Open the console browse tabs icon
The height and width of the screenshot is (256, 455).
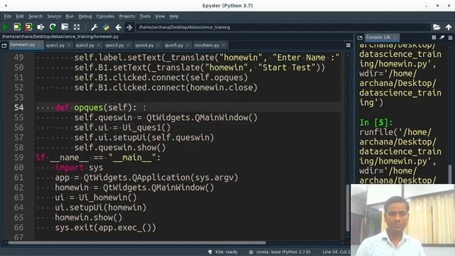[x=360, y=38]
